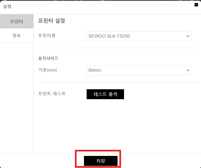Click the chevron arrow of 프린터명 dropdown
The width and height of the screenshot is (201, 168).
coord(188,36)
